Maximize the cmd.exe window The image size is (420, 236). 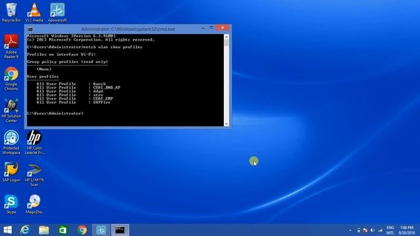point(211,28)
